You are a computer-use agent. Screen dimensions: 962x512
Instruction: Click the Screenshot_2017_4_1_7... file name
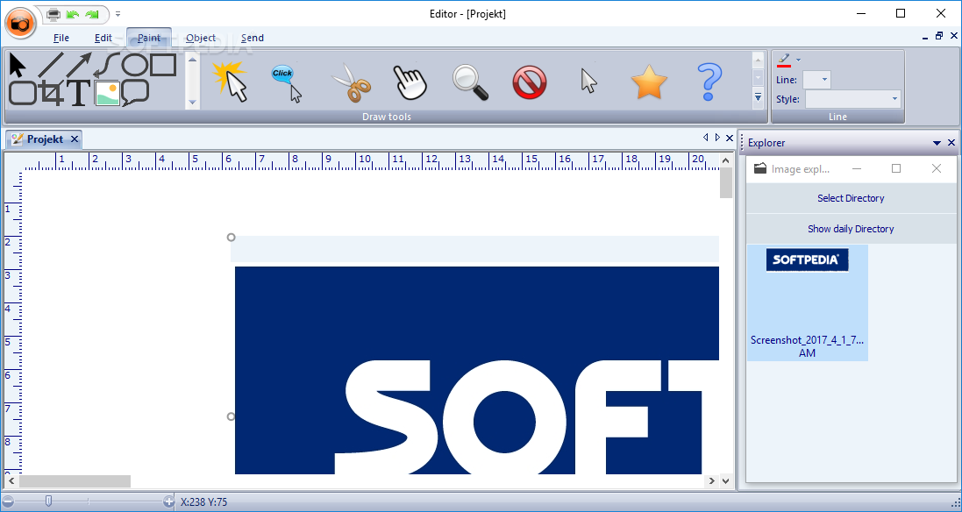tap(808, 346)
